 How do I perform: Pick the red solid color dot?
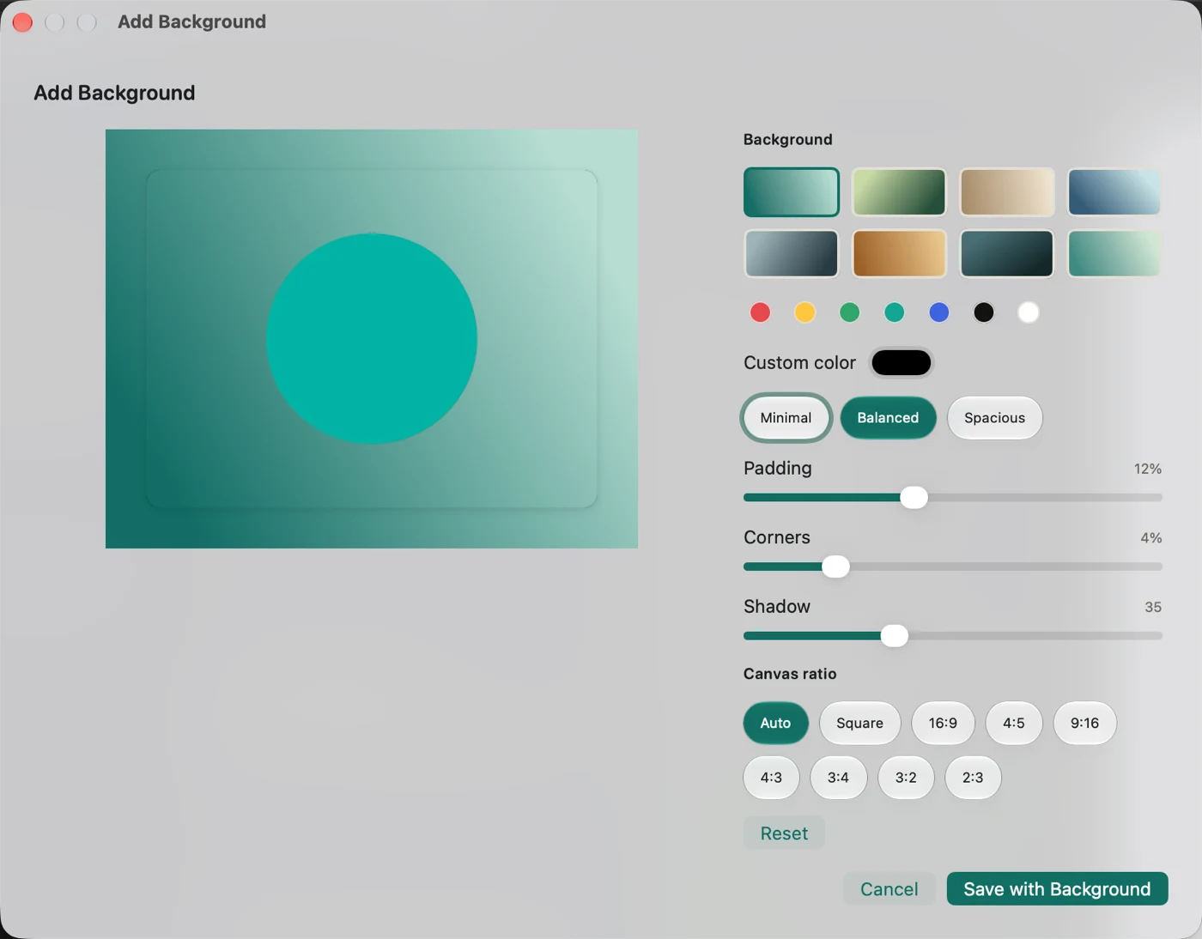pos(760,312)
